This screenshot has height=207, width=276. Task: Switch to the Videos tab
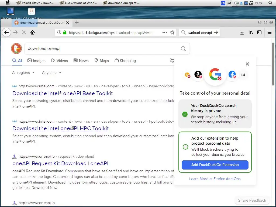pyautogui.click(x=60, y=61)
